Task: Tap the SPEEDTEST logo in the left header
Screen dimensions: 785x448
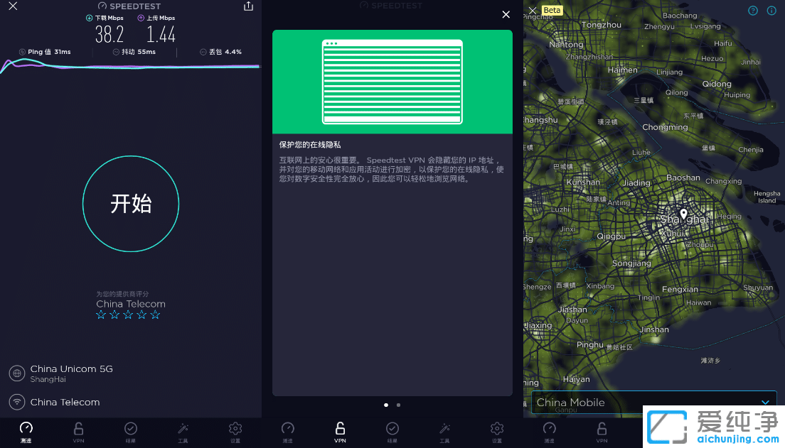Action: coord(129,6)
